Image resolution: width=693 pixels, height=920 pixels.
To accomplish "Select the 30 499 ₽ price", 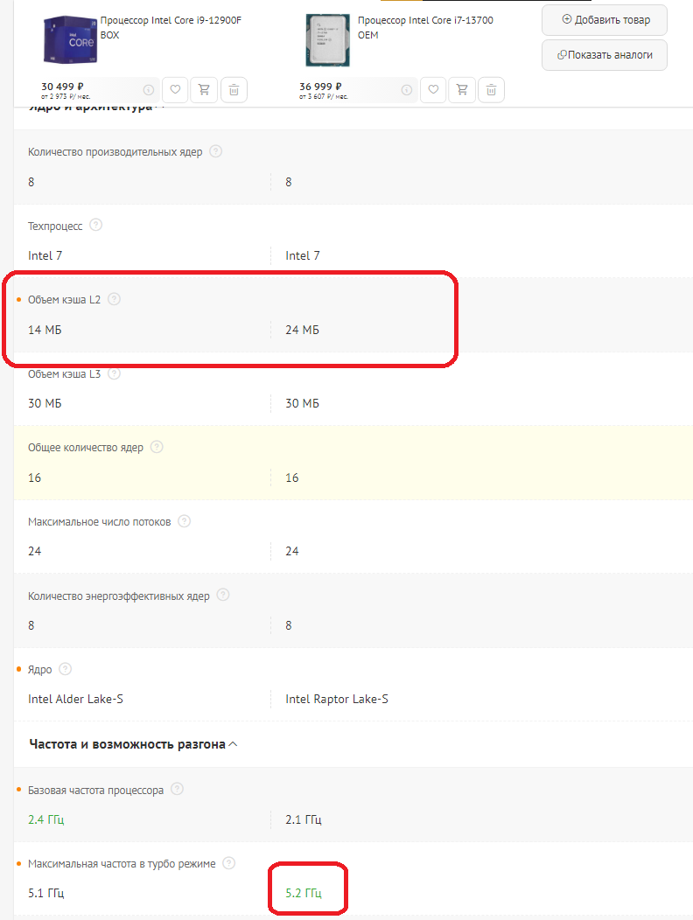I will pyautogui.click(x=62, y=87).
